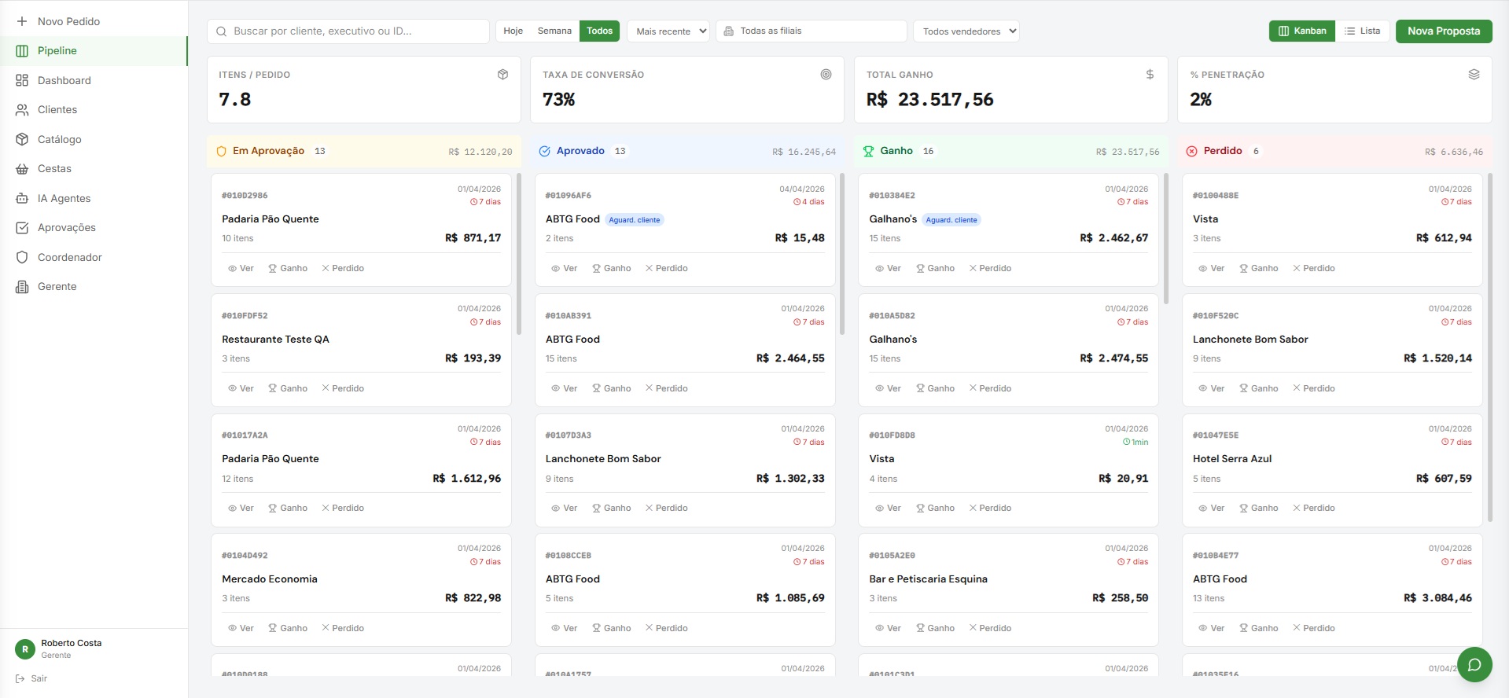This screenshot has height=698, width=1509.
Task: Filter by Semana
Action: tap(554, 31)
